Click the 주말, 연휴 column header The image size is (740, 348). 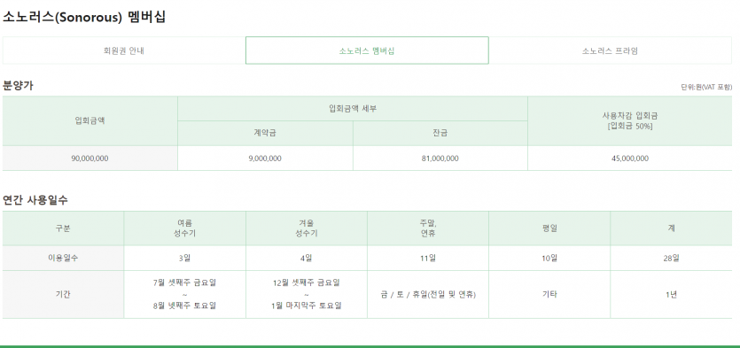pos(428,228)
